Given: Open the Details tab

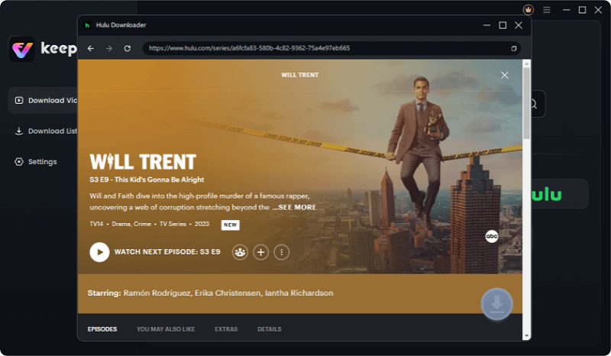Looking at the screenshot, I should tap(270, 329).
